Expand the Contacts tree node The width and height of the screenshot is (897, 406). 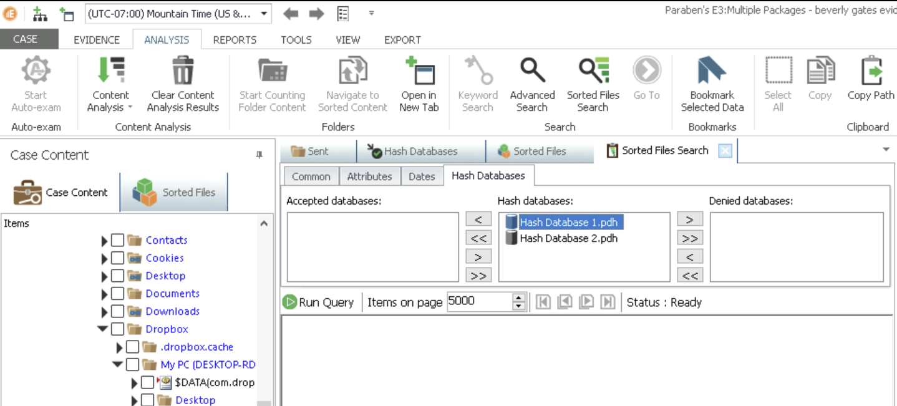pyautogui.click(x=104, y=241)
